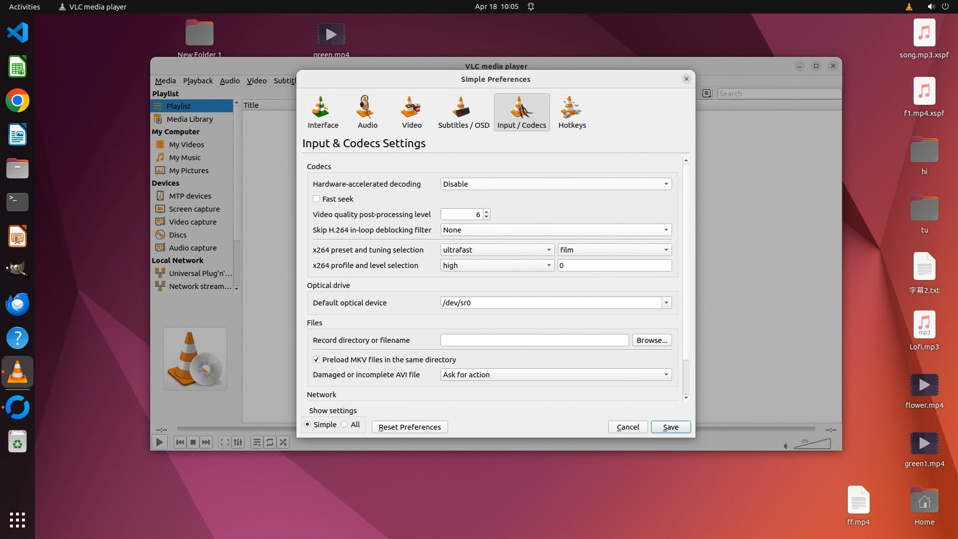The image size is (958, 539).
Task: Open the Hotkeys preferences category
Action: click(572, 112)
